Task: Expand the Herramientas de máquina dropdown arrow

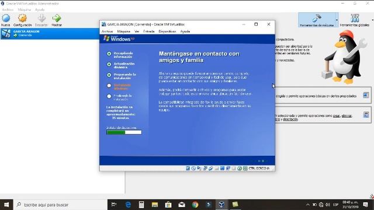Action: pyautogui.click(x=337, y=20)
